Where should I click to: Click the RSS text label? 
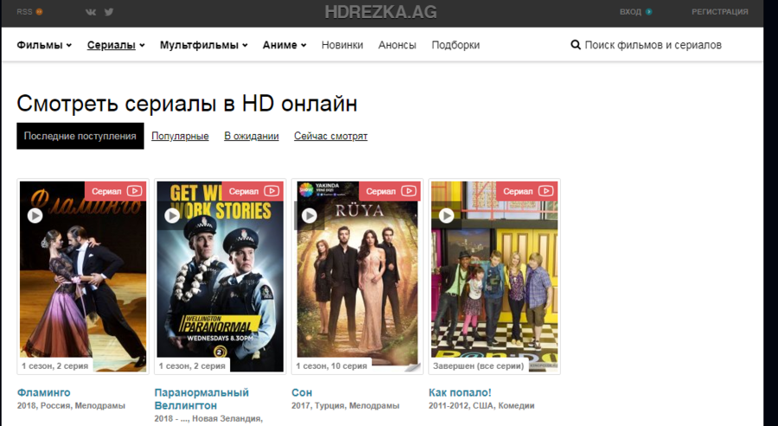click(24, 12)
